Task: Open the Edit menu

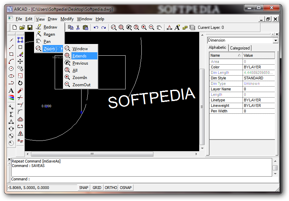Action: click(x=29, y=19)
